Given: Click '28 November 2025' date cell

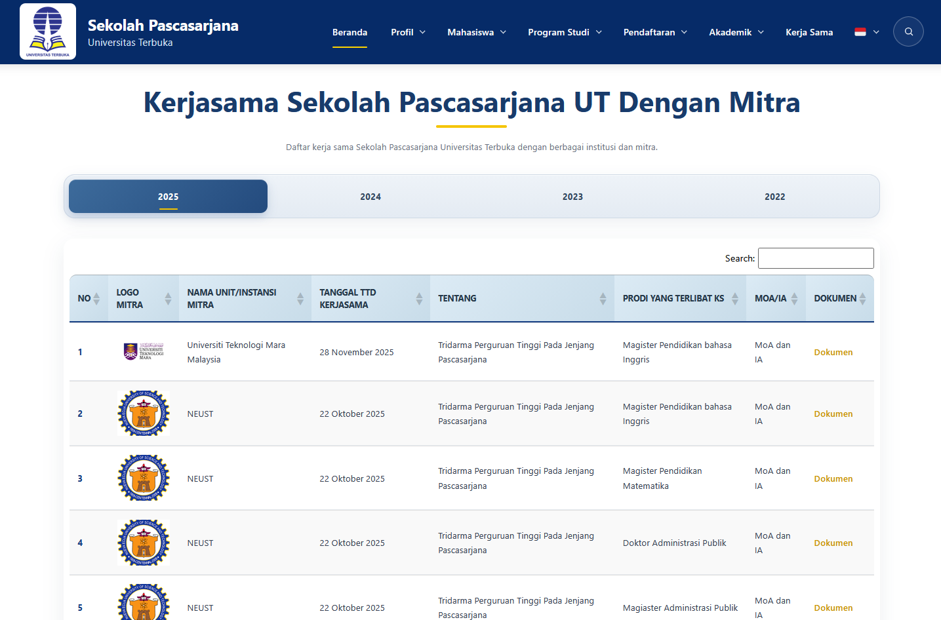Looking at the screenshot, I should [357, 352].
